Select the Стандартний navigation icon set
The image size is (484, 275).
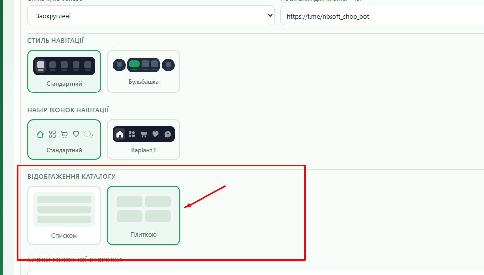click(x=64, y=139)
